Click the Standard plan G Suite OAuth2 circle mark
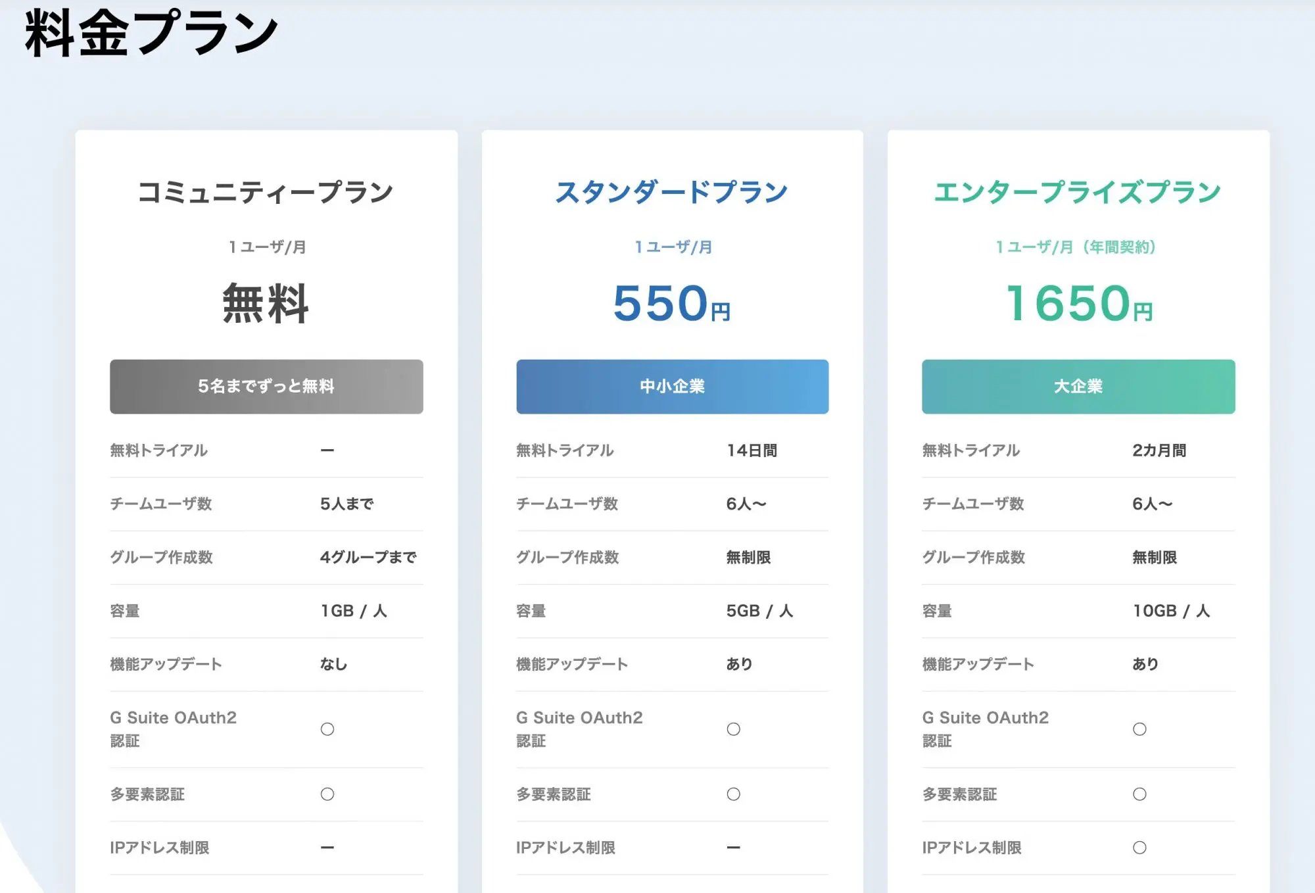This screenshot has width=1315, height=893. click(734, 729)
